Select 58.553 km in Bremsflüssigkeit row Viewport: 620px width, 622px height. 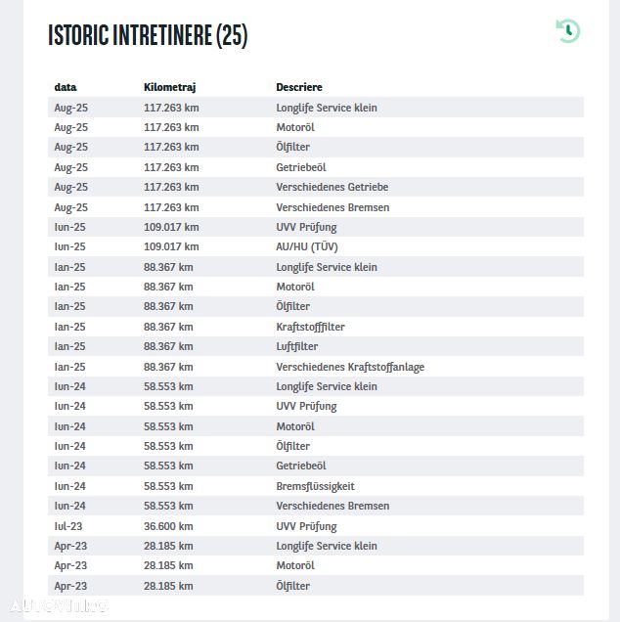168,486
